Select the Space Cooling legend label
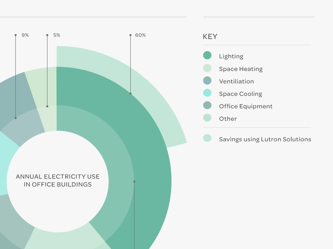333x249 pixels. coord(241,94)
